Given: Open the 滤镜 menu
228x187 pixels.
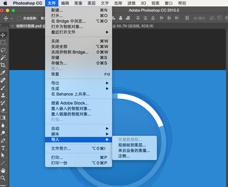Looking at the screenshot, I should tap(131, 3).
